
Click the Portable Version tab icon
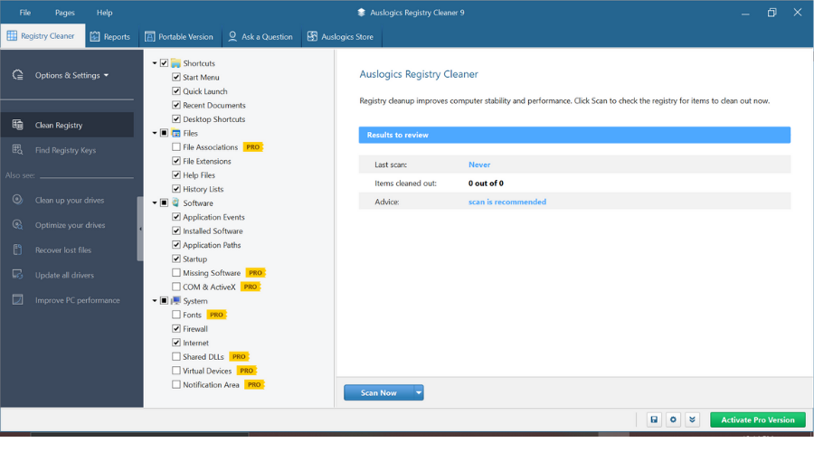click(x=149, y=36)
